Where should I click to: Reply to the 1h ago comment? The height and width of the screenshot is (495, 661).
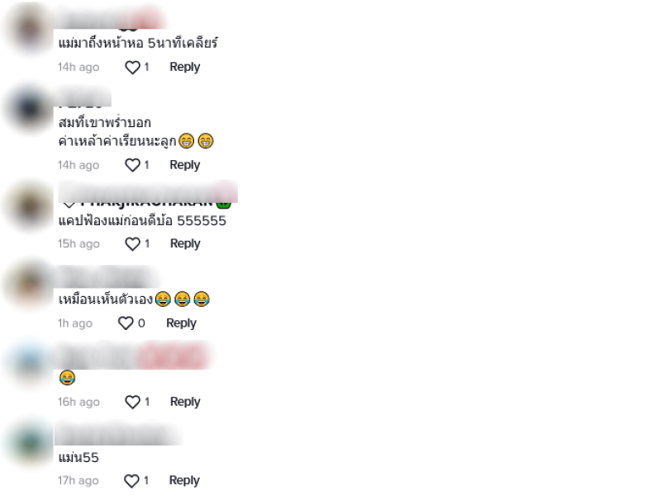(x=181, y=323)
